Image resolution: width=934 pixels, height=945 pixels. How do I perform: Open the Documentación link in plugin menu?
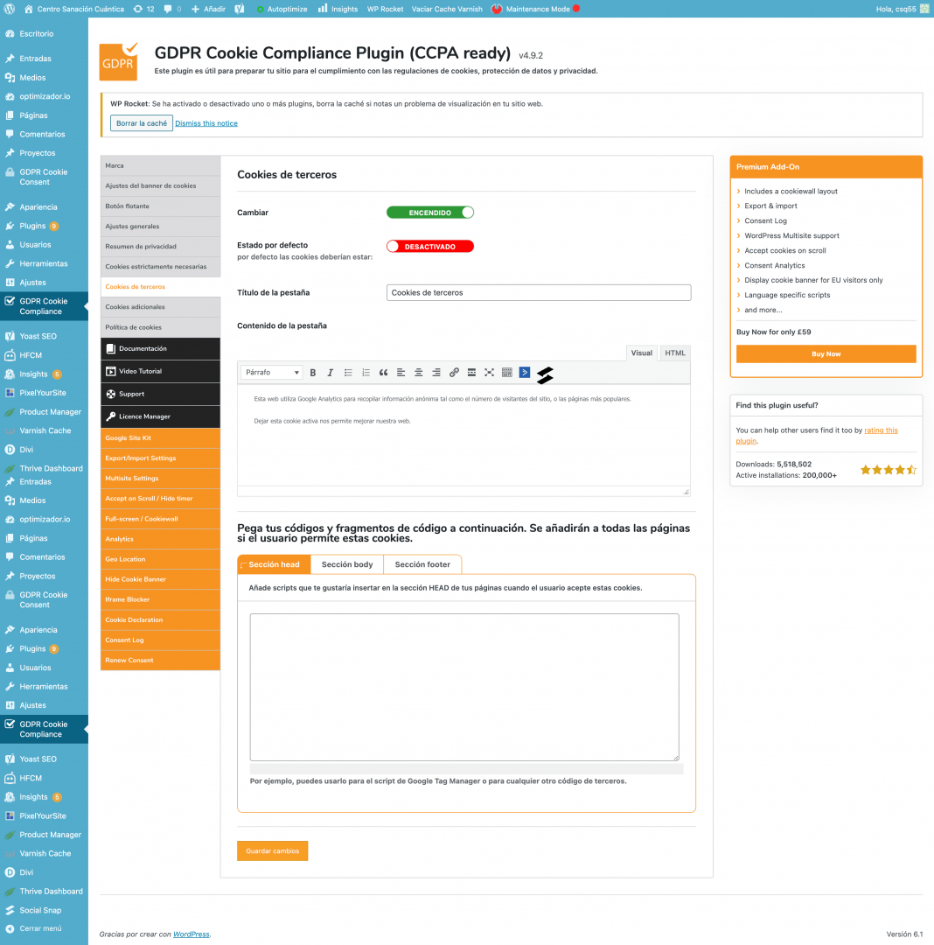coord(160,349)
